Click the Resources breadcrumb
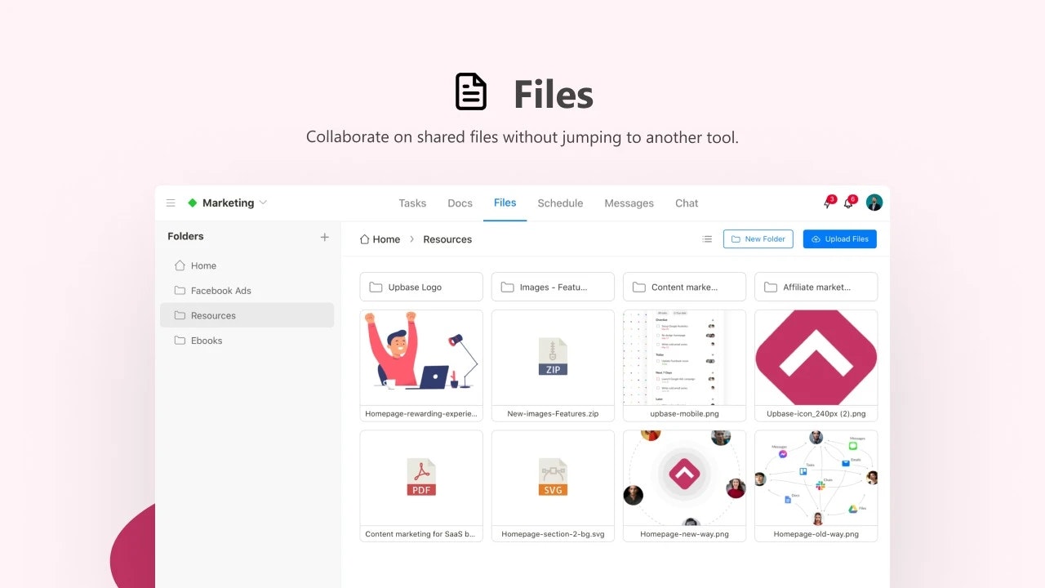1045x588 pixels. (x=447, y=239)
